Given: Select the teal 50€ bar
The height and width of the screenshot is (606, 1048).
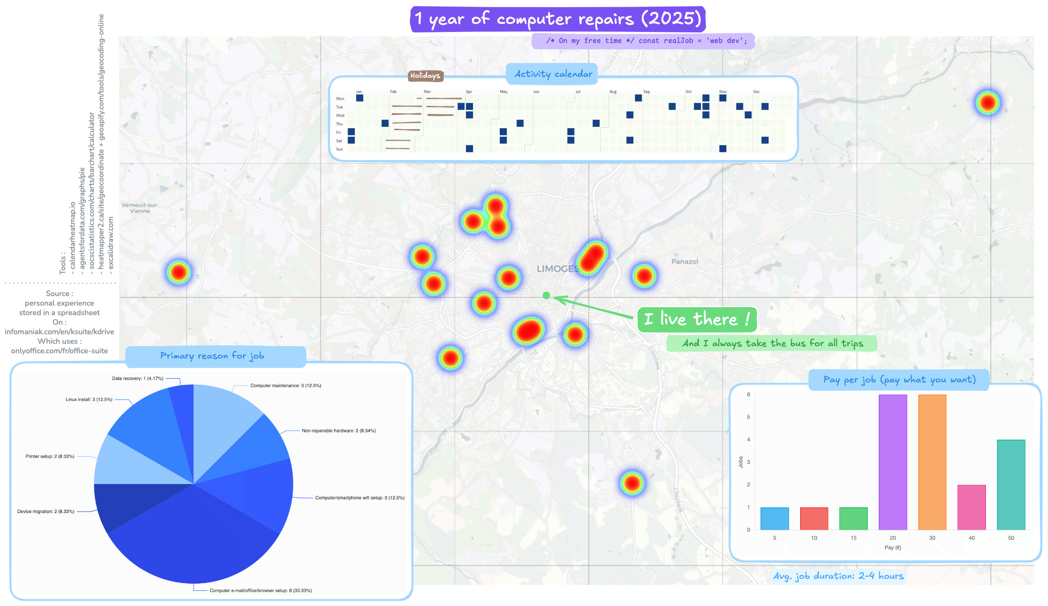Looking at the screenshot, I should click(x=1010, y=484).
